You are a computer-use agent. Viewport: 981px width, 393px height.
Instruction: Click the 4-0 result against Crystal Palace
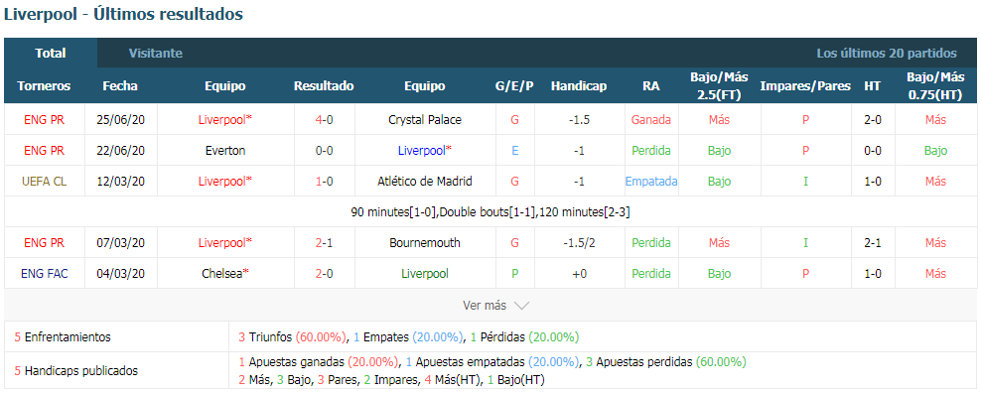tap(324, 119)
